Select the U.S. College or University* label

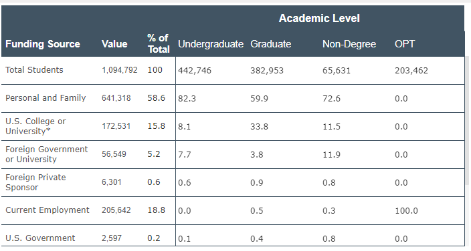(35, 126)
